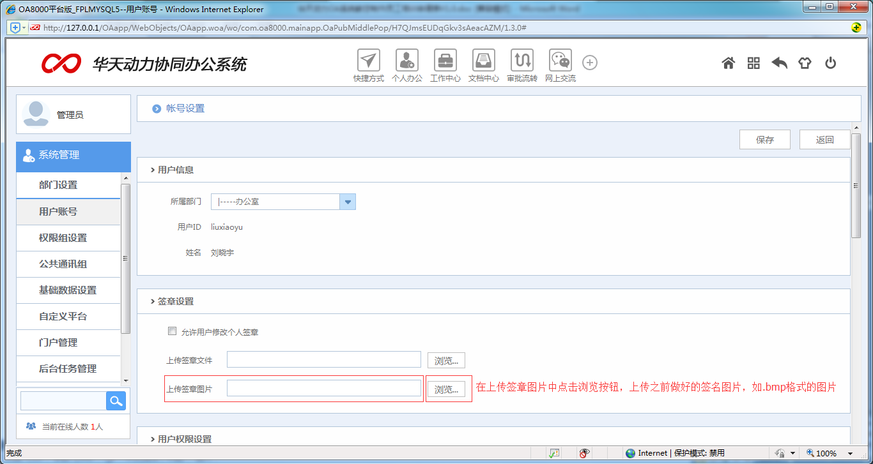Enable 允许用户修改个人签章 checkbox
873x464 pixels.
[x=172, y=331]
